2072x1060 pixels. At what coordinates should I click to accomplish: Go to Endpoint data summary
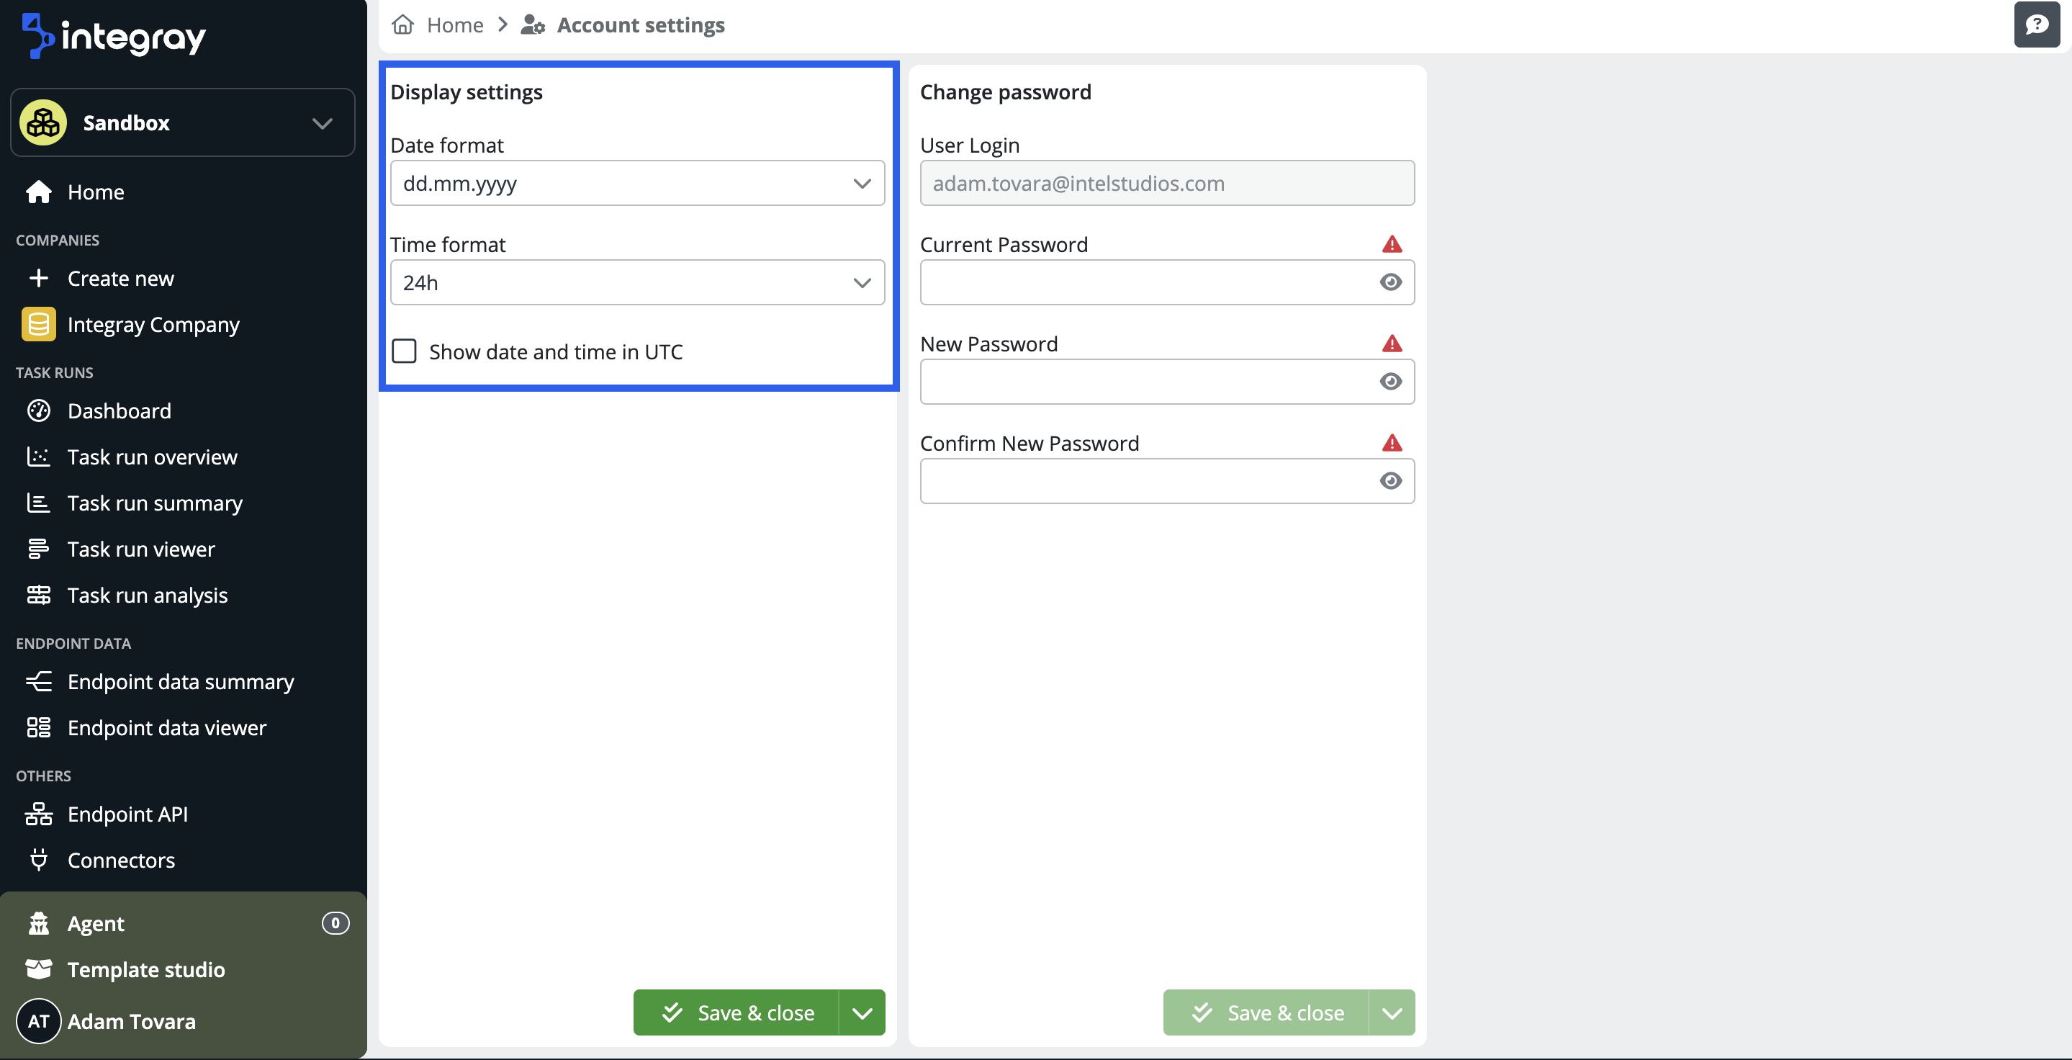tap(180, 682)
